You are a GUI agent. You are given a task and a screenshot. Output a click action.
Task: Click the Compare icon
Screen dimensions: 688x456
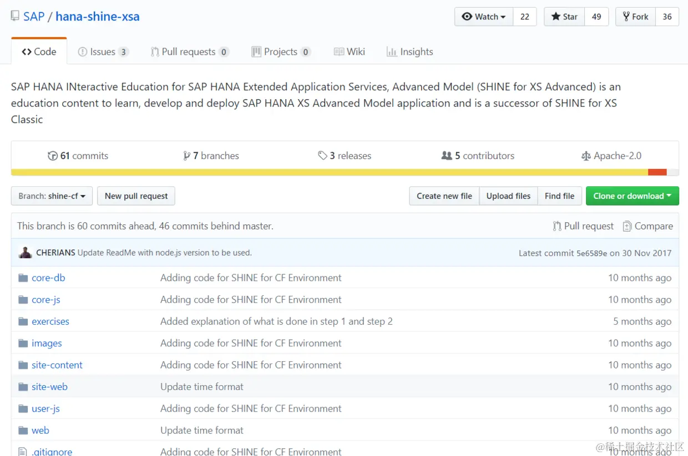pos(627,226)
